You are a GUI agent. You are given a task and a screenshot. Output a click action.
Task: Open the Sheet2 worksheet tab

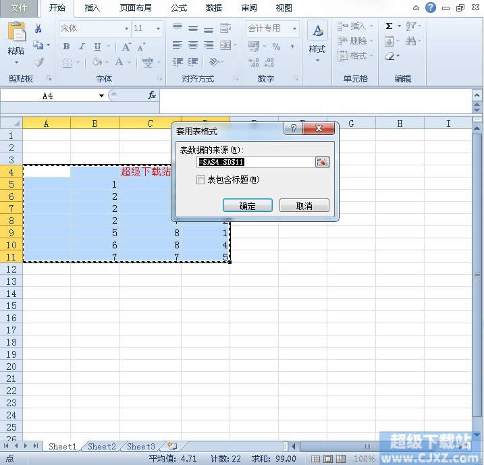point(101,447)
